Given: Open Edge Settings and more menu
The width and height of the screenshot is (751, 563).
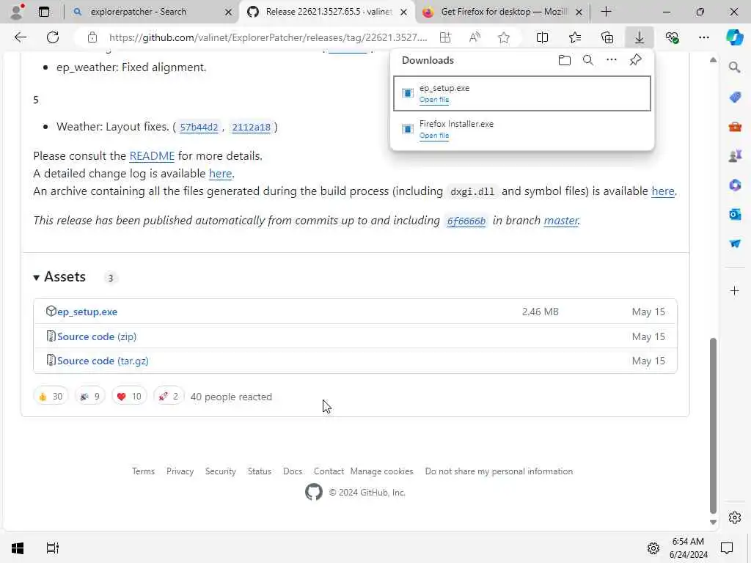Looking at the screenshot, I should coord(703,37).
